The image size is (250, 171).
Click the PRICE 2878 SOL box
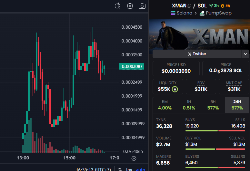click(x=225, y=69)
